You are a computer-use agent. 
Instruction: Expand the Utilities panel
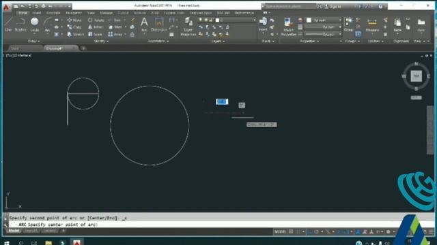coord(376,41)
